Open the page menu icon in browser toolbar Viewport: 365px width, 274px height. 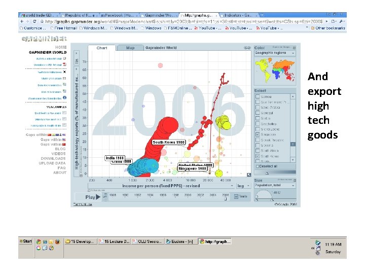coord(334,21)
